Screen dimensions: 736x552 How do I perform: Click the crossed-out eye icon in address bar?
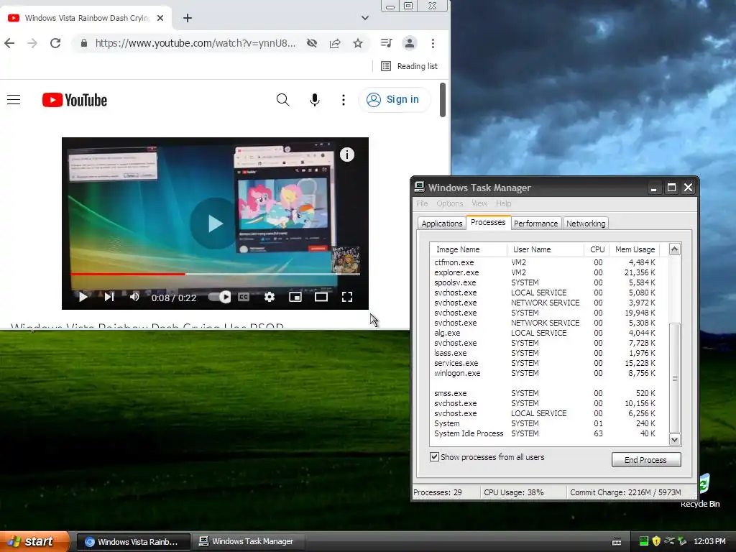(x=312, y=43)
